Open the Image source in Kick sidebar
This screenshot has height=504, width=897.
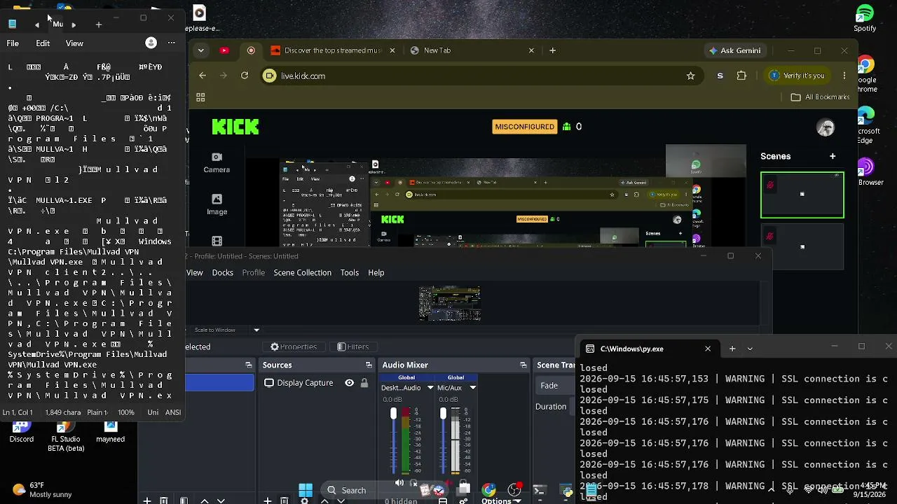point(217,204)
